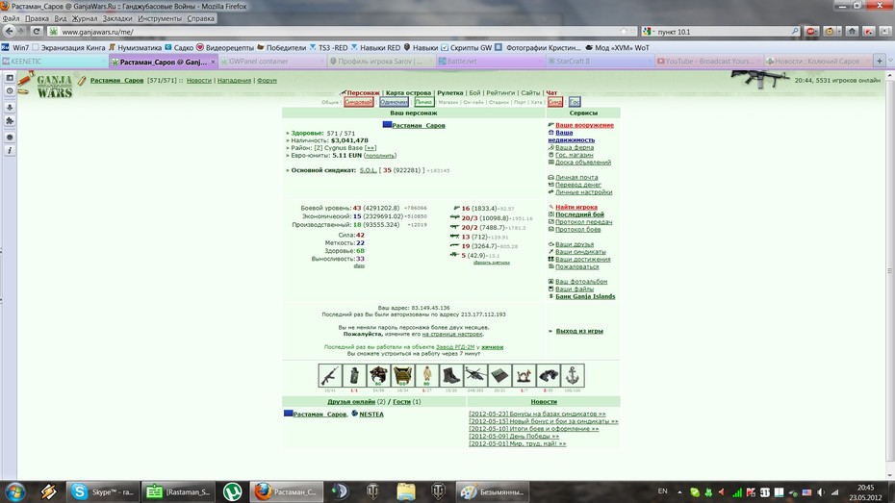Open the chess knight figurine slot
The height and width of the screenshot is (503, 895).
coord(524,376)
